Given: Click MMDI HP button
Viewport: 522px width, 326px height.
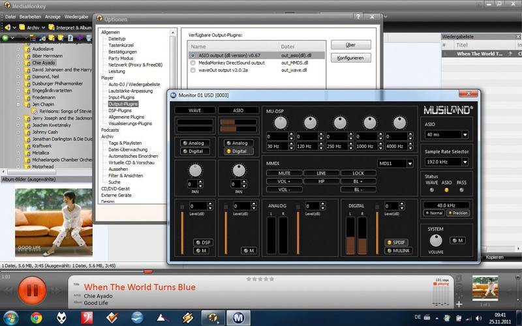Looking at the screenshot, I should pos(321,182).
